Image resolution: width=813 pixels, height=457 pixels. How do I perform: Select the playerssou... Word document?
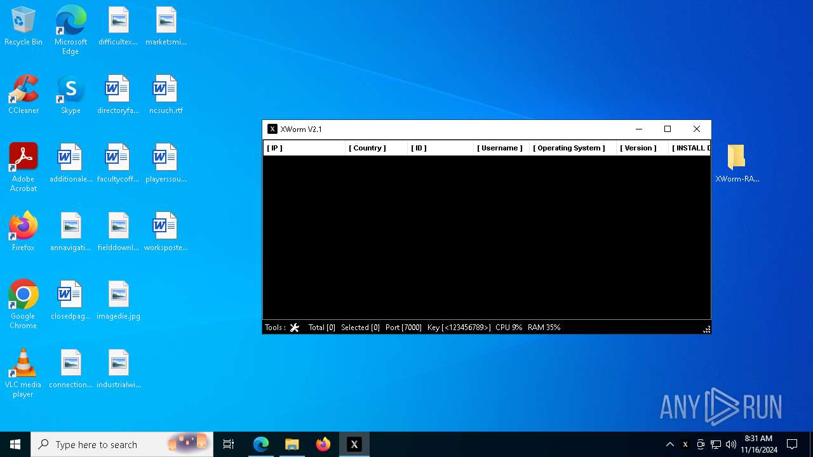(166, 163)
